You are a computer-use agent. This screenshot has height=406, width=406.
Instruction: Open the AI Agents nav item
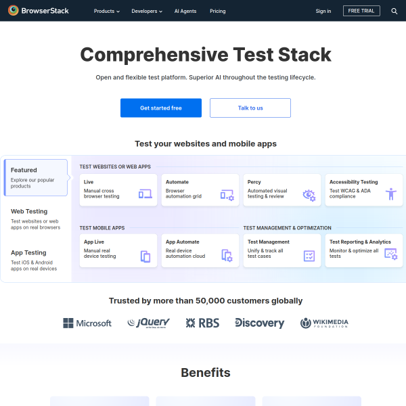tap(185, 11)
